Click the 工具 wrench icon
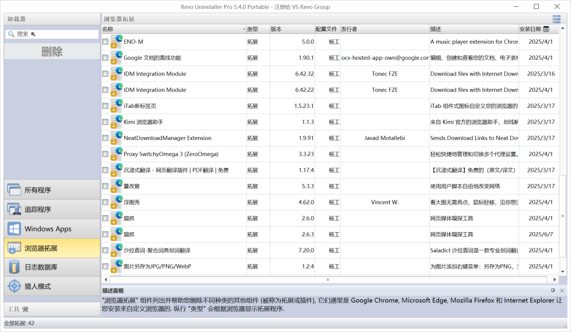 pos(25,309)
